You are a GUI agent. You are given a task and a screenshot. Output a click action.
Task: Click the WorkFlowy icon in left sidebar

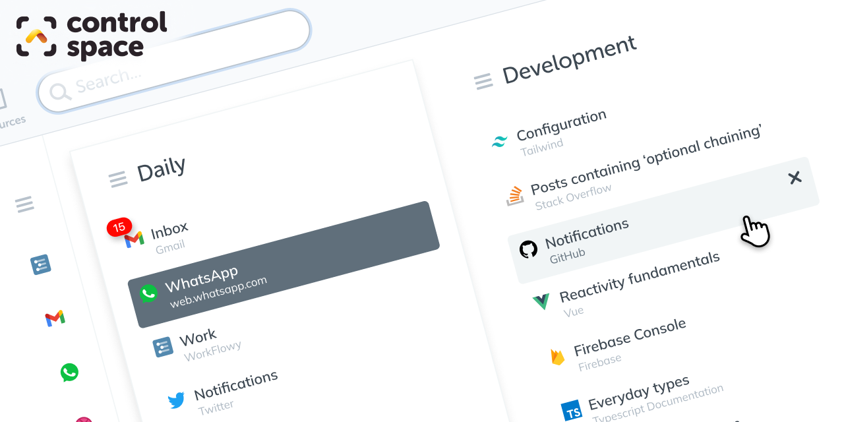pos(41,265)
